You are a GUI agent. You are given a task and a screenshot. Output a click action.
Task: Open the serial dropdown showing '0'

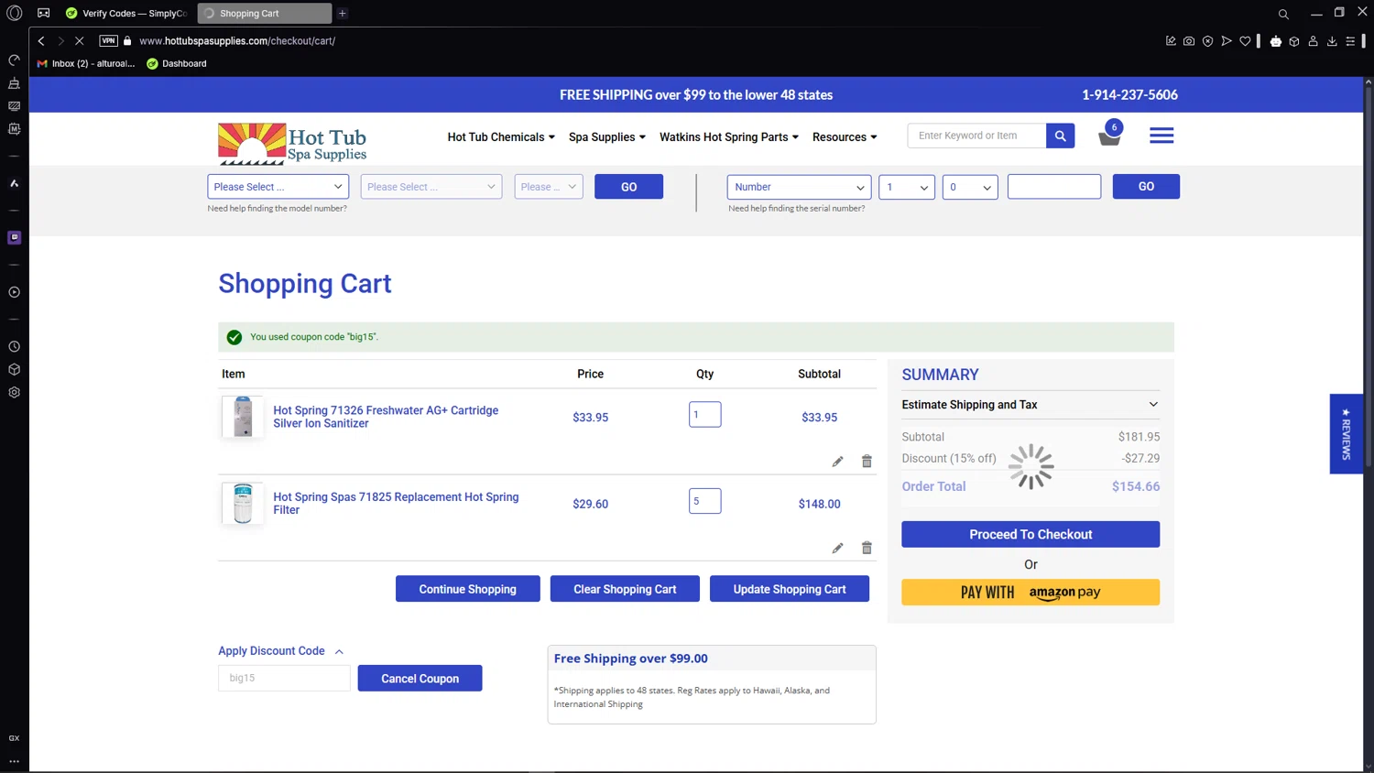click(970, 187)
